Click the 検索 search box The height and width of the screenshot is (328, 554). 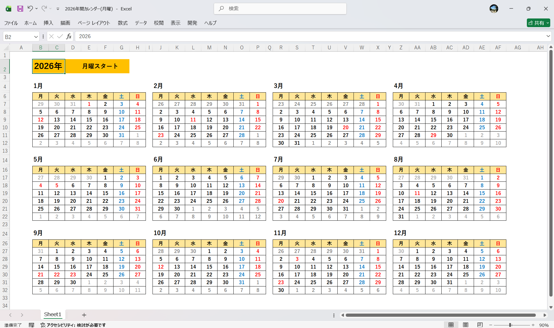(280, 9)
